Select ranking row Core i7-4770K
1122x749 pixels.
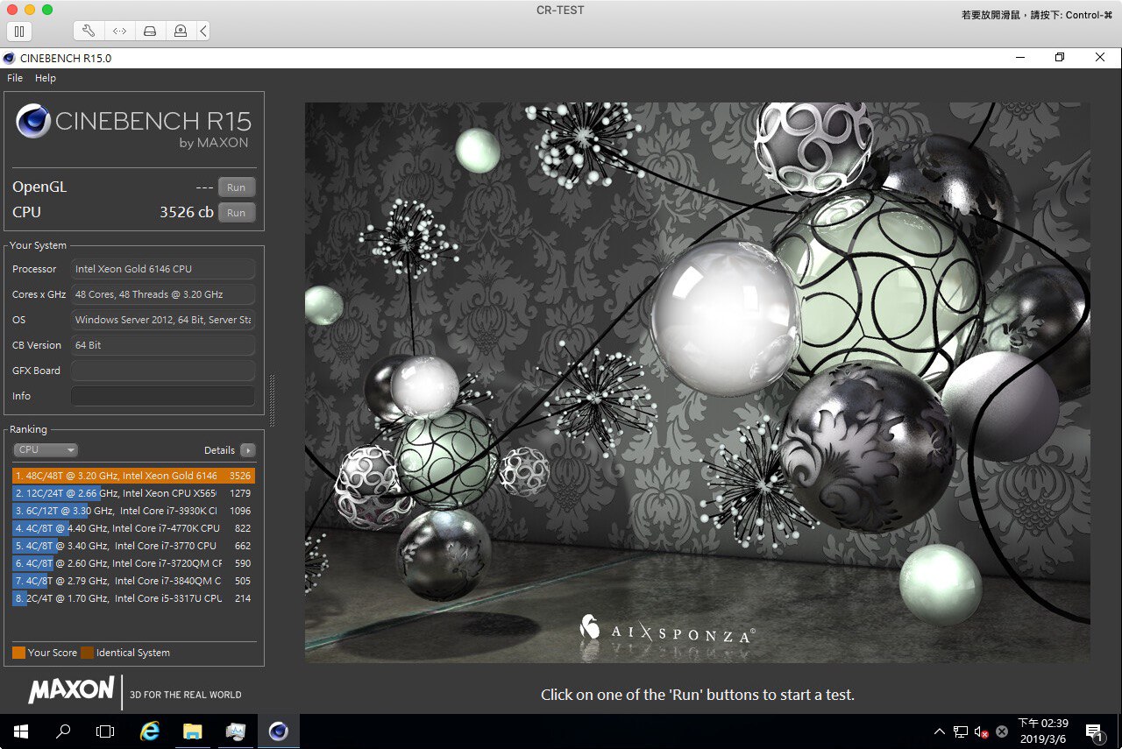coord(133,528)
